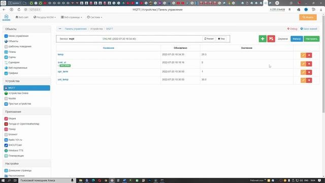Expand the Веб-страницы dropdown menu

72,17
